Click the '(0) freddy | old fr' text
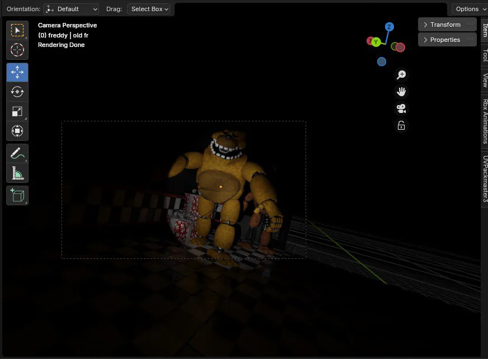This screenshot has width=488, height=359. tap(63, 35)
